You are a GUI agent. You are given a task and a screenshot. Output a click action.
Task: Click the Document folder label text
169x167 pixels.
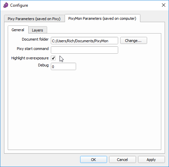[x=35, y=39]
